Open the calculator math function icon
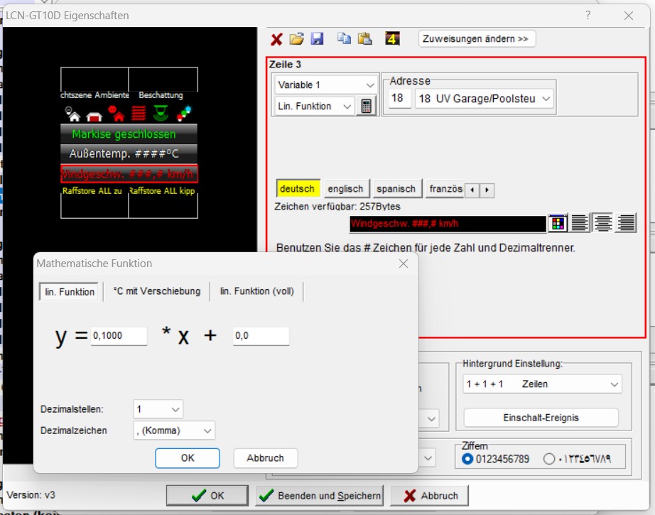The image size is (655, 515). point(367,107)
